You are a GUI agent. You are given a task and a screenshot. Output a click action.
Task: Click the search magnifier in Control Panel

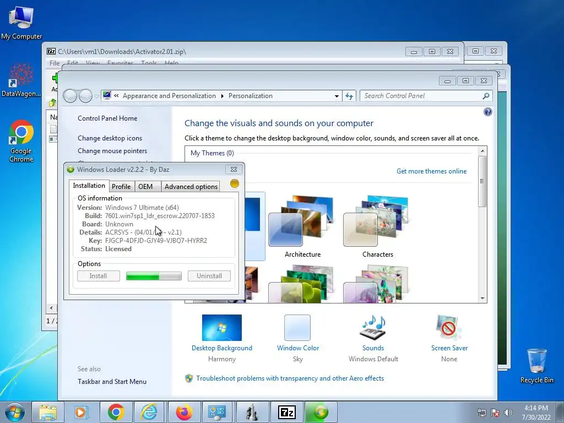click(x=486, y=96)
